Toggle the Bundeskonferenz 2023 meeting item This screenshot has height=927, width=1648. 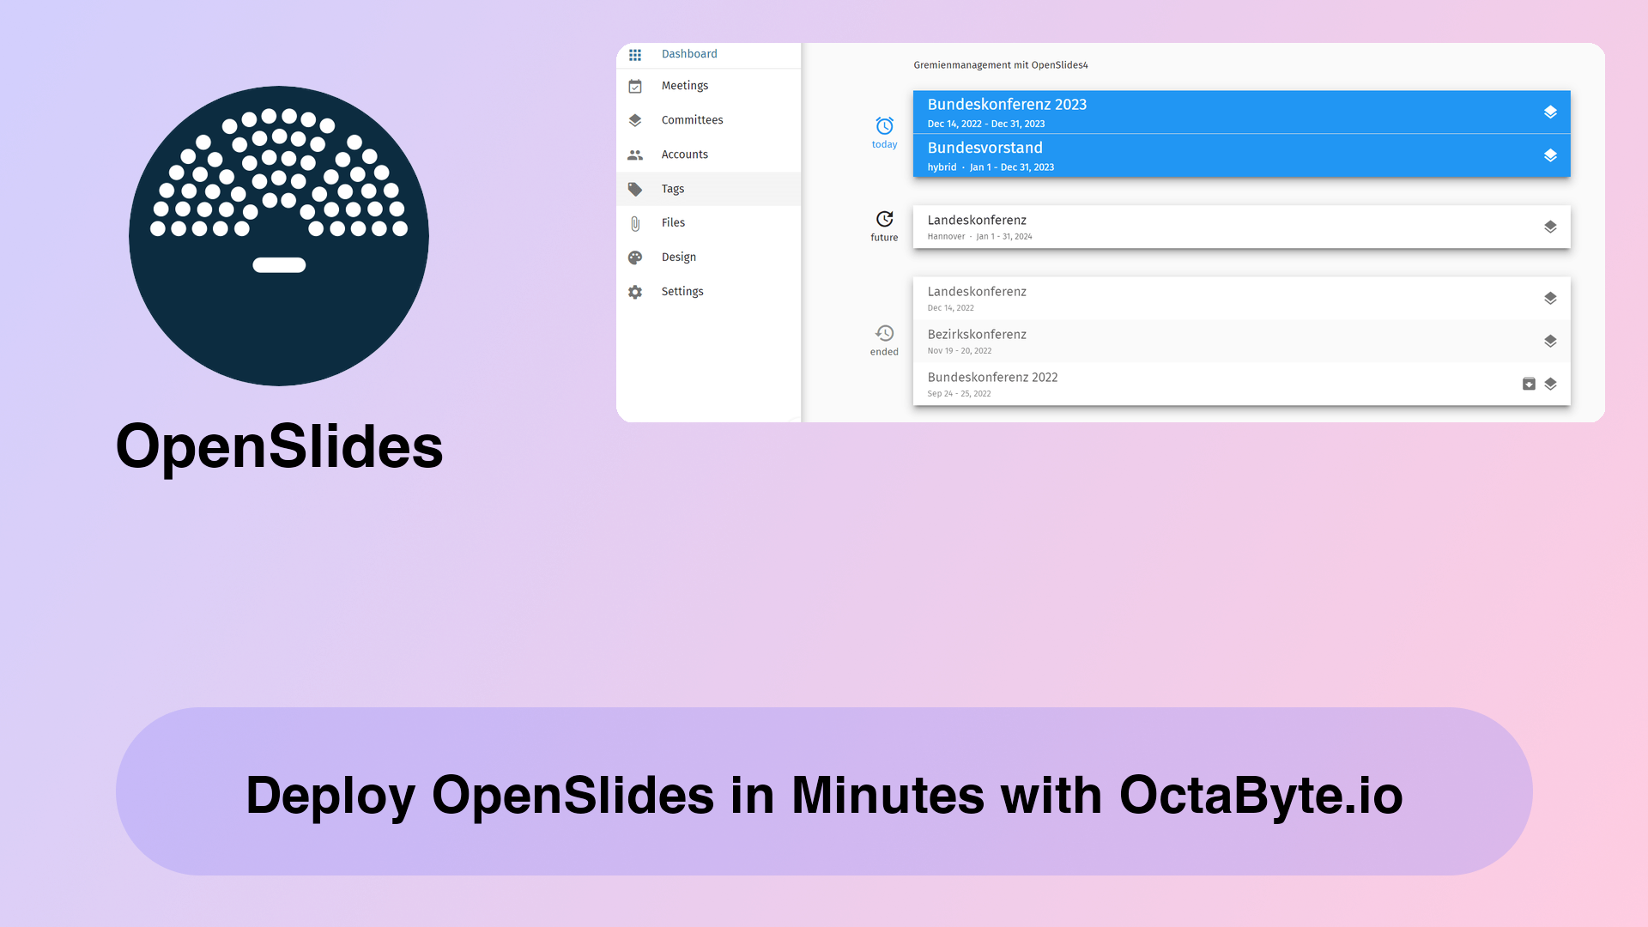1242,112
